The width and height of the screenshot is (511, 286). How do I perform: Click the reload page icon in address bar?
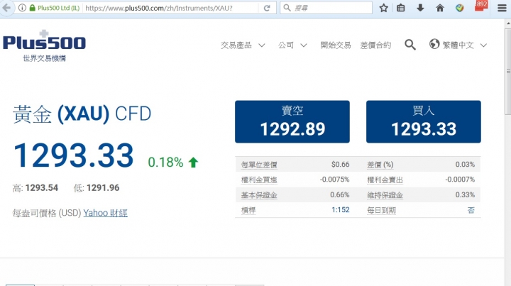coord(267,8)
